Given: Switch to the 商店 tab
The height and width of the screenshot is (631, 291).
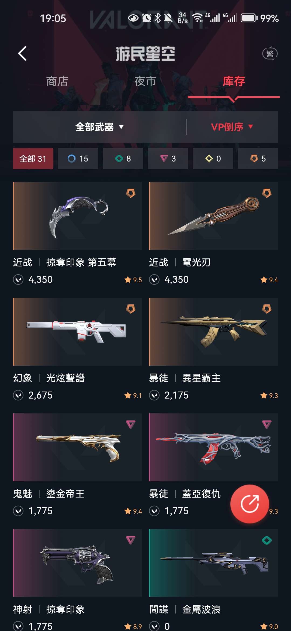Looking at the screenshot, I should (x=57, y=81).
